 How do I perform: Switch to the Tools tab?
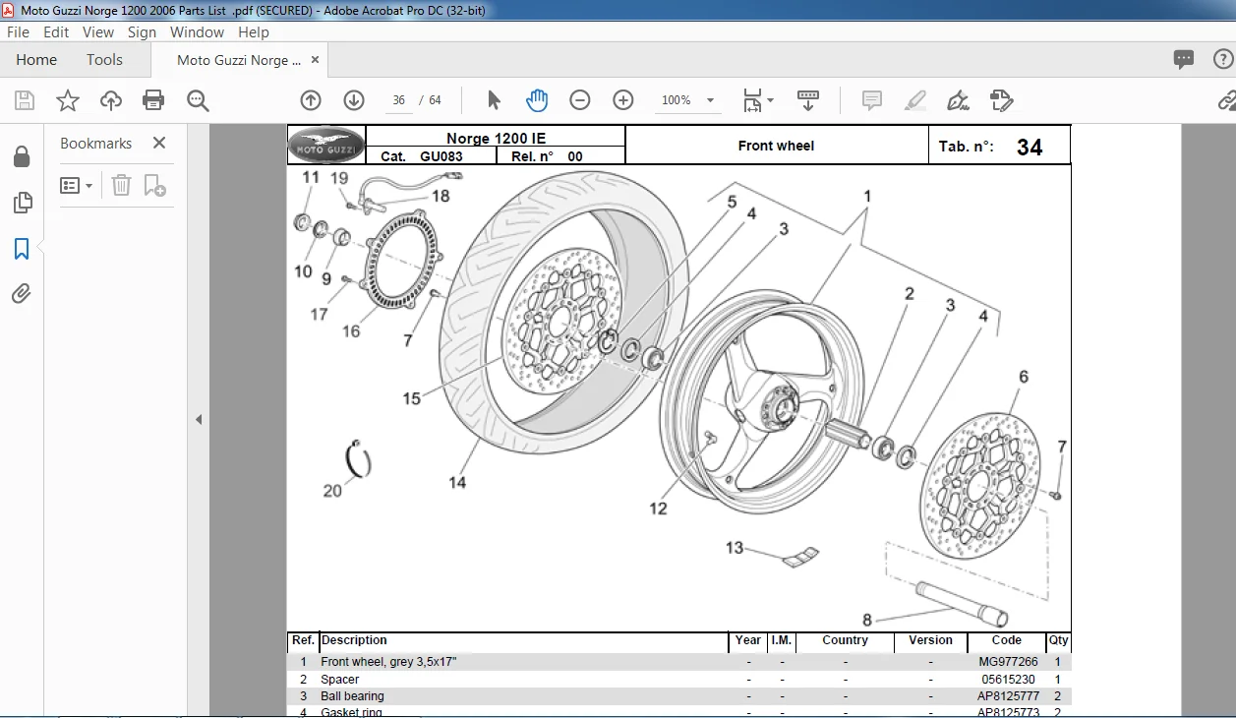click(x=104, y=60)
